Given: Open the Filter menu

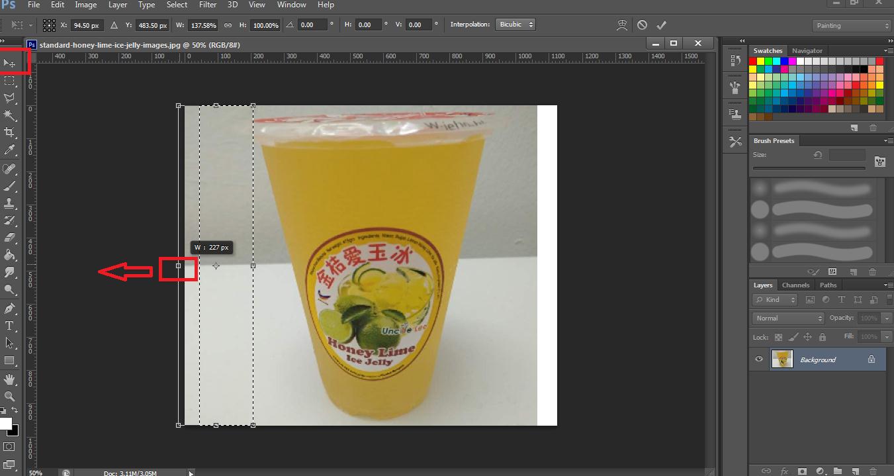Looking at the screenshot, I should [207, 5].
